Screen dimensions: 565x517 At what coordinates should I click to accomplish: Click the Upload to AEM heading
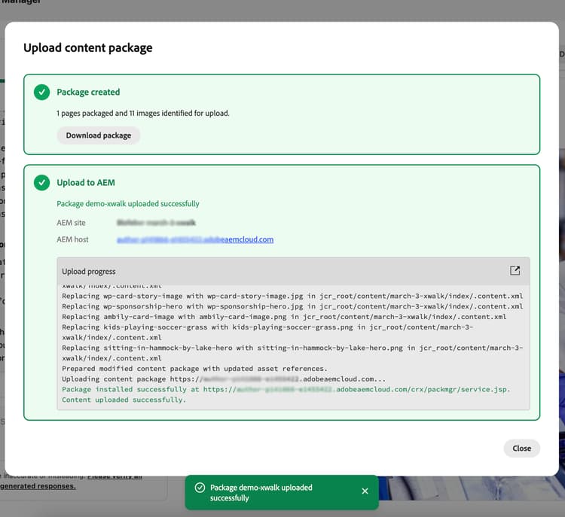click(x=86, y=183)
